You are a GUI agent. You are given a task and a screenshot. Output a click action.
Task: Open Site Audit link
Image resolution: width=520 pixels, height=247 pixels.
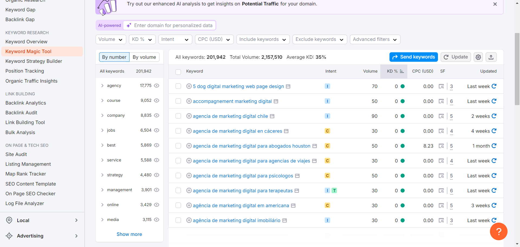coord(16,154)
